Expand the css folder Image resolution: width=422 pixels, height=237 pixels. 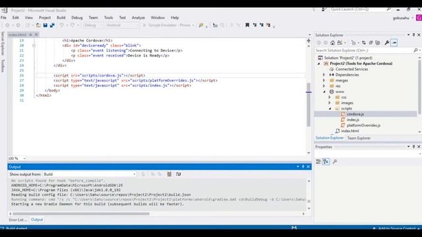pyautogui.click(x=330, y=97)
